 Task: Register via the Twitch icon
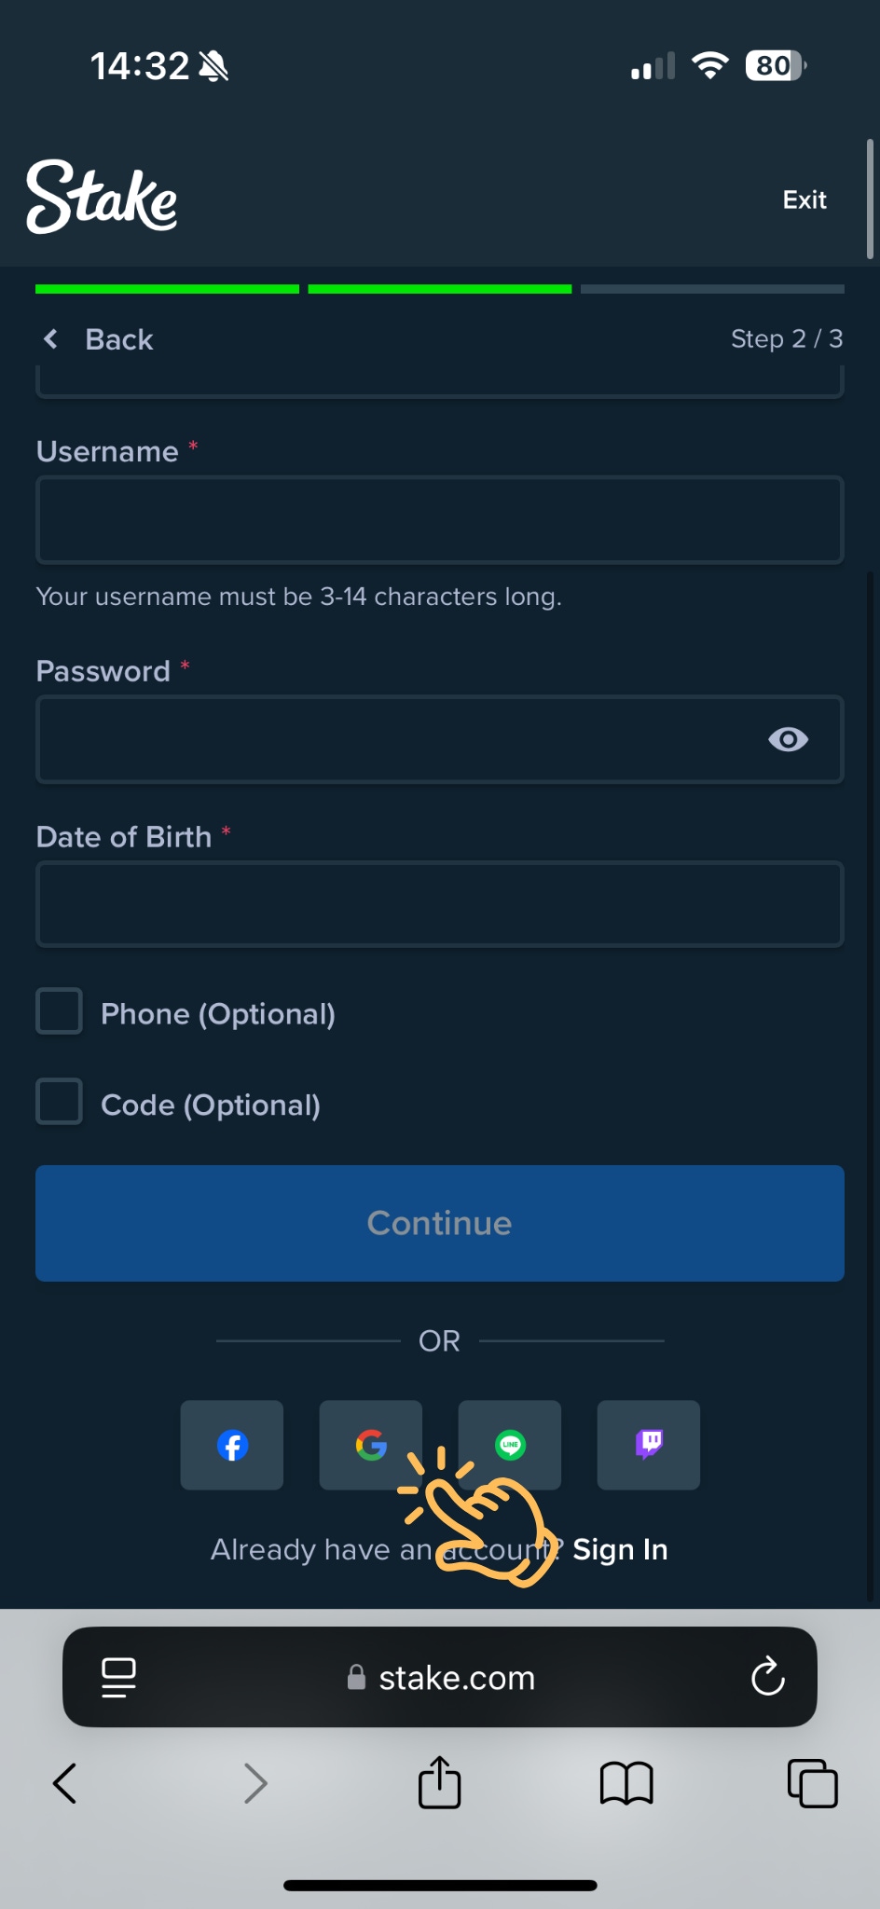[648, 1445]
